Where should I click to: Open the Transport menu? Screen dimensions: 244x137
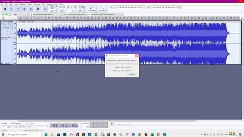coord(23,4)
